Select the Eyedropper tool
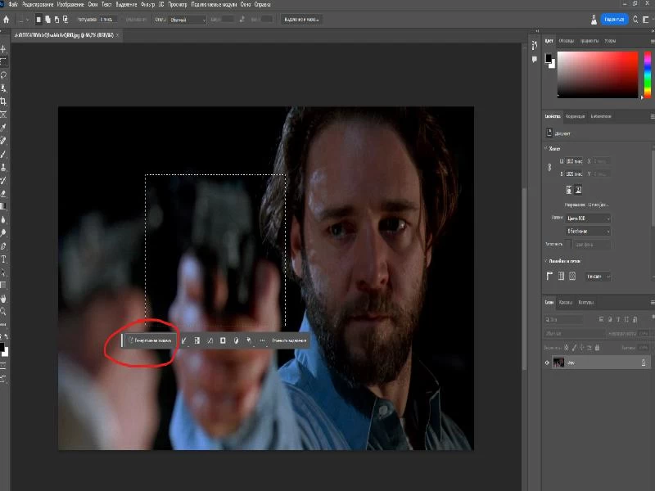The width and height of the screenshot is (655, 491). (3, 128)
